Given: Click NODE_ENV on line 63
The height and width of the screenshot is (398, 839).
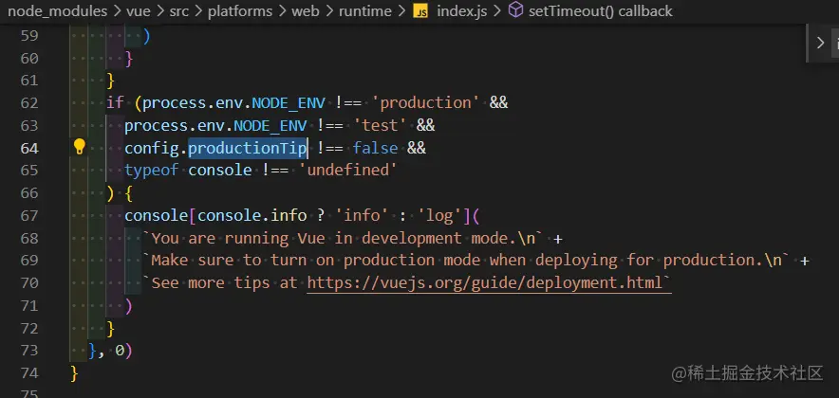Looking at the screenshot, I should pyautogui.click(x=270, y=125).
